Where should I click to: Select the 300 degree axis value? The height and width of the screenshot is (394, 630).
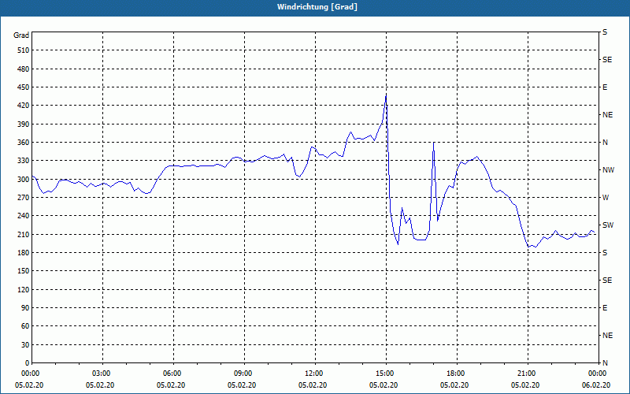click(x=24, y=179)
